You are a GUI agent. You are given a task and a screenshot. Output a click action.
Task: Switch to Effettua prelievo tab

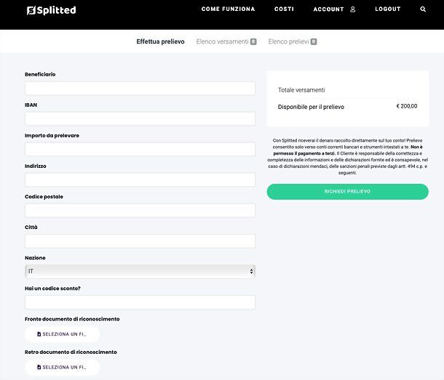pos(160,41)
